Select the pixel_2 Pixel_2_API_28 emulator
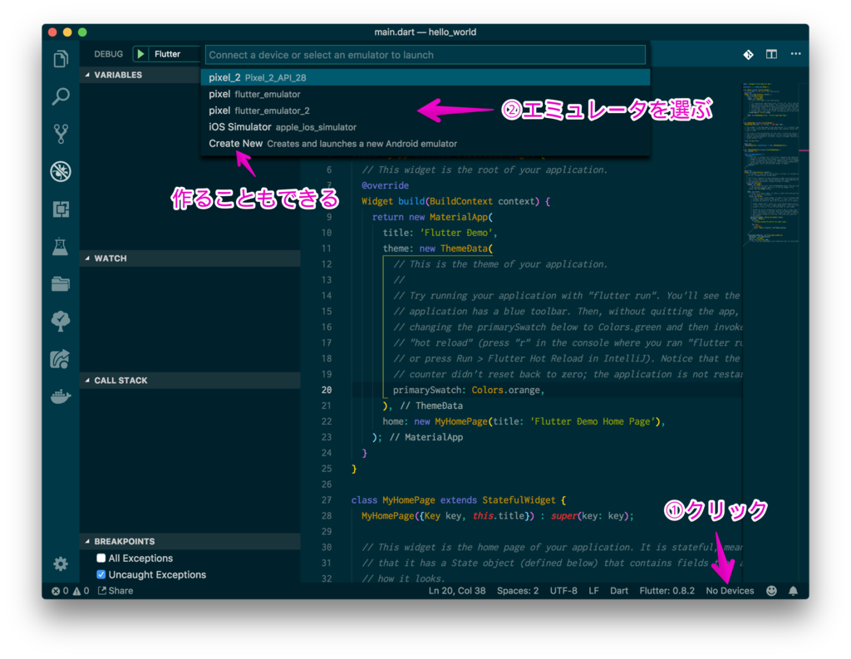This screenshot has height=659, width=851. coord(425,77)
